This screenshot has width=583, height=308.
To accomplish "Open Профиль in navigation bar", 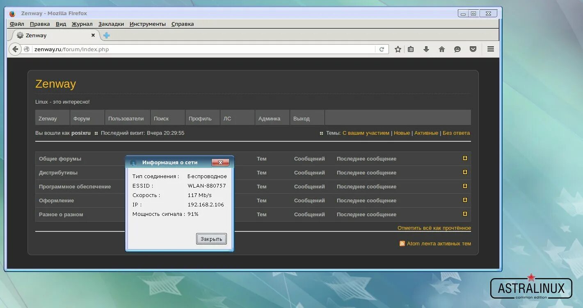I will tap(203, 118).
